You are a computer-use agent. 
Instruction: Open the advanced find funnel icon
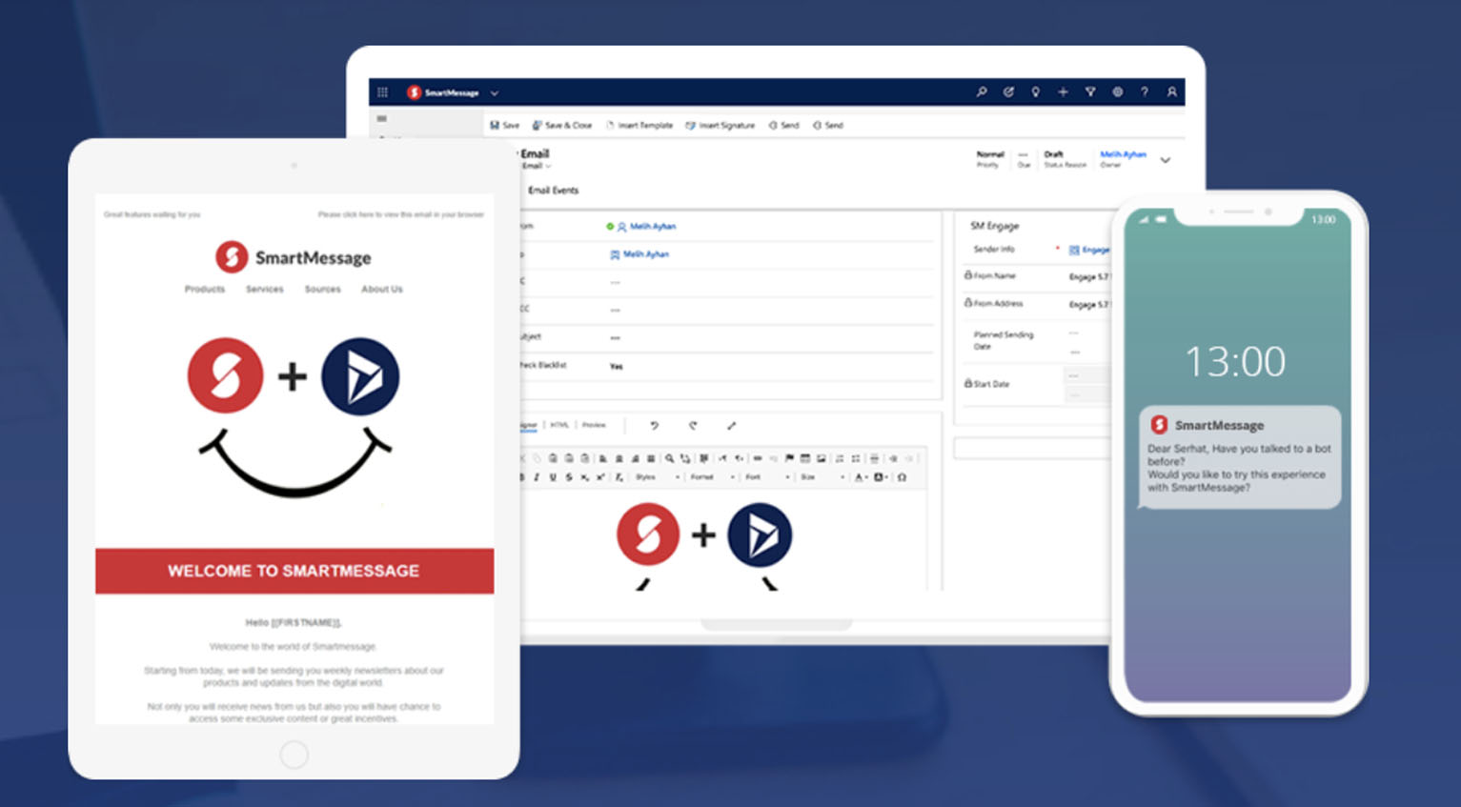[1090, 92]
